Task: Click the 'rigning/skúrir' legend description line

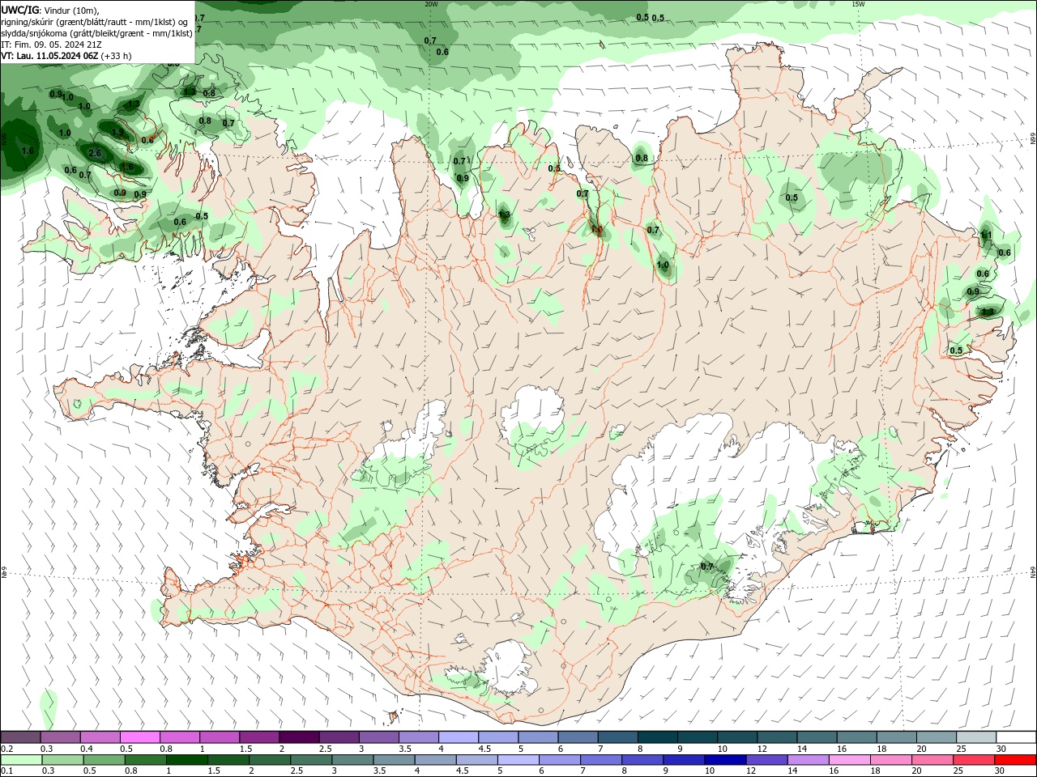Action: pos(95,21)
